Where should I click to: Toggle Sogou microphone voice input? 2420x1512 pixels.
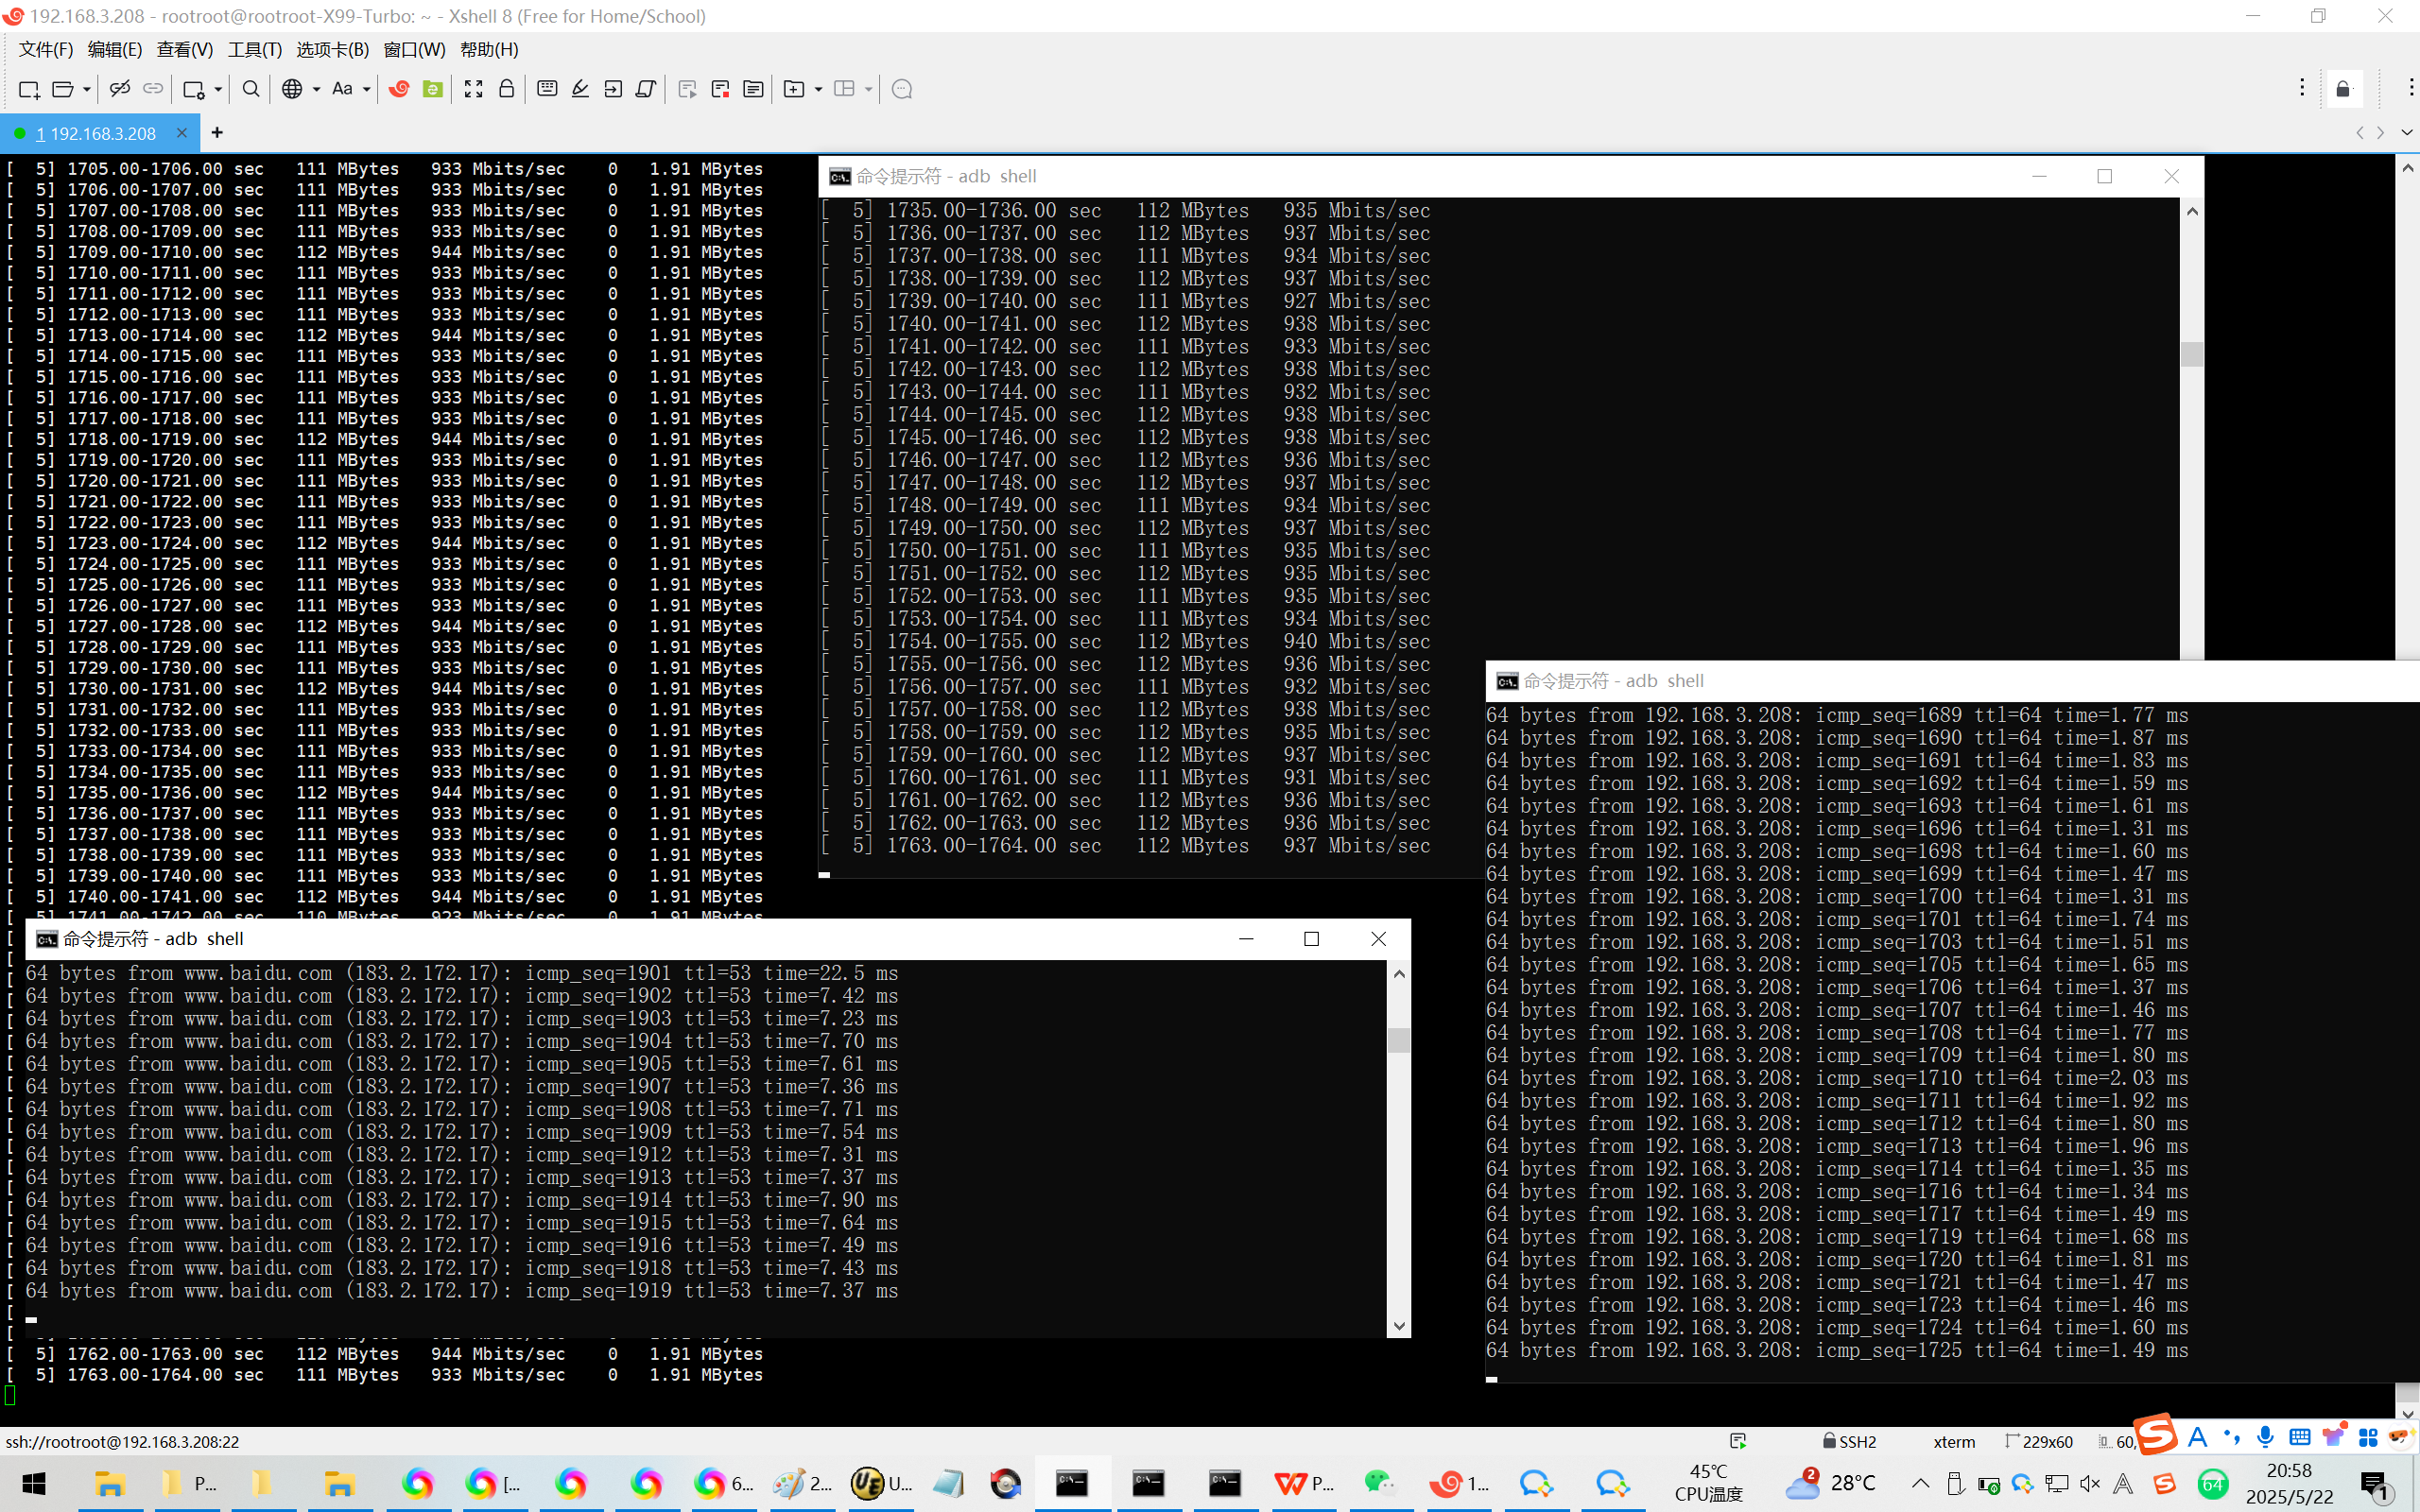coord(2265,1437)
